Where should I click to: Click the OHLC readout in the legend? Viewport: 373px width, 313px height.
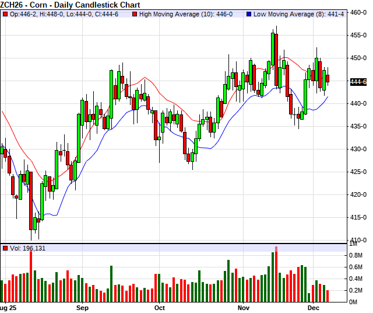click(65, 13)
